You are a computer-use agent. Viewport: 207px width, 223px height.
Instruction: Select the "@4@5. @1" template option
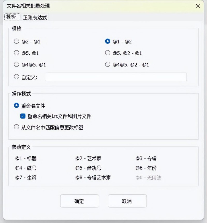click(17, 64)
